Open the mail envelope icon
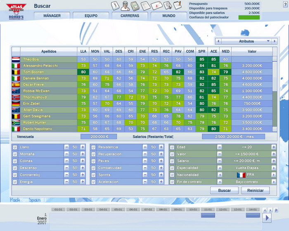This screenshot has width=289, height=231. [x=156, y=6]
